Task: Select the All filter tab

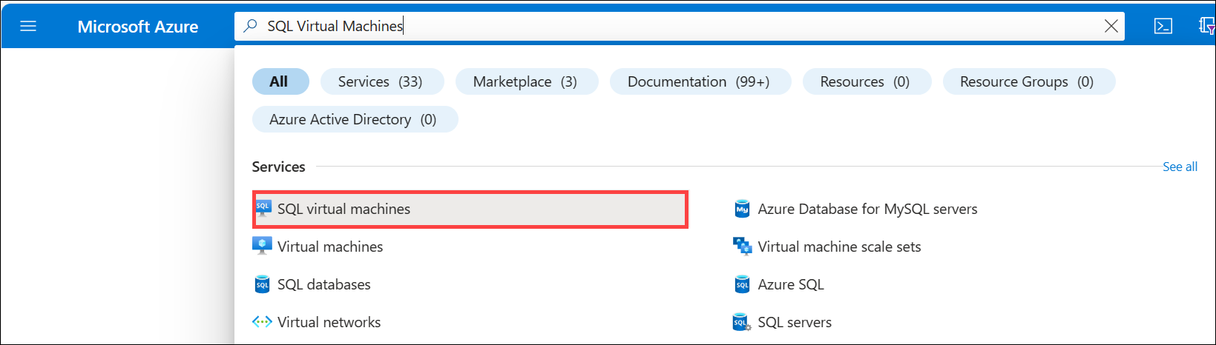Action: point(280,81)
